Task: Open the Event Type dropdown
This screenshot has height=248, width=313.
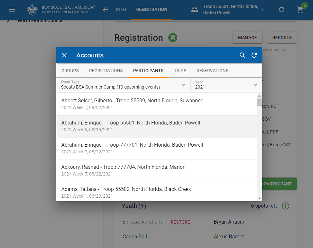Action: (123, 85)
